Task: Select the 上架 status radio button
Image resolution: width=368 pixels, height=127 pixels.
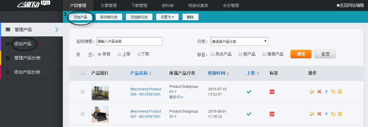Action: [119, 54]
